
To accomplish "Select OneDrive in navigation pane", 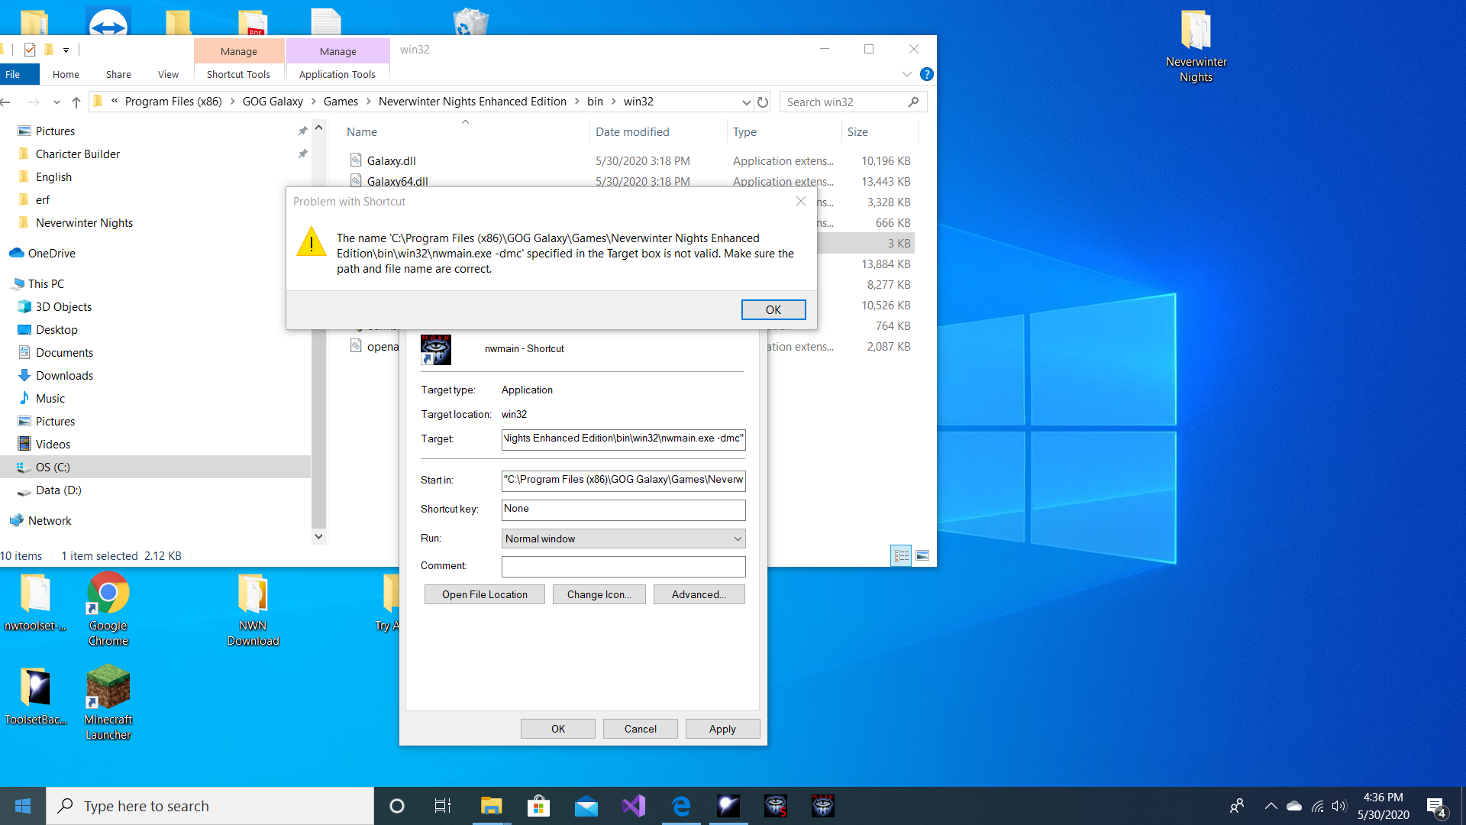I will point(52,253).
